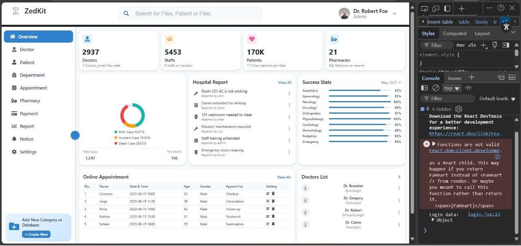Open the May 2021 dropdown in Success Stats
This screenshot has width=521, height=246.
pos(391,82)
